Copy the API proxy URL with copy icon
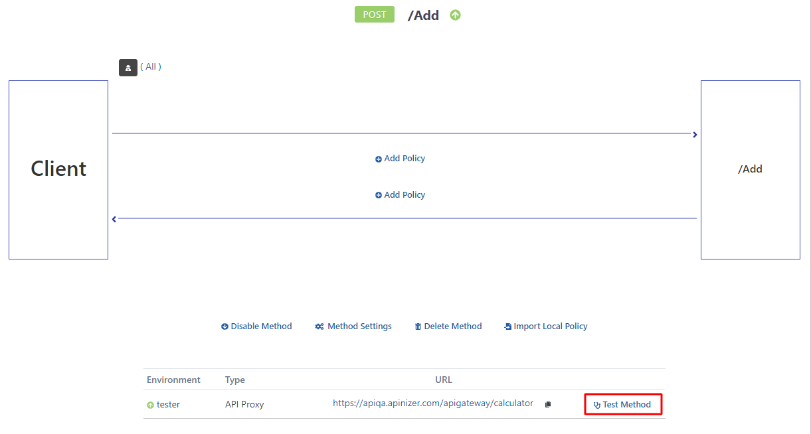The height and width of the screenshot is (434, 811). click(x=548, y=404)
